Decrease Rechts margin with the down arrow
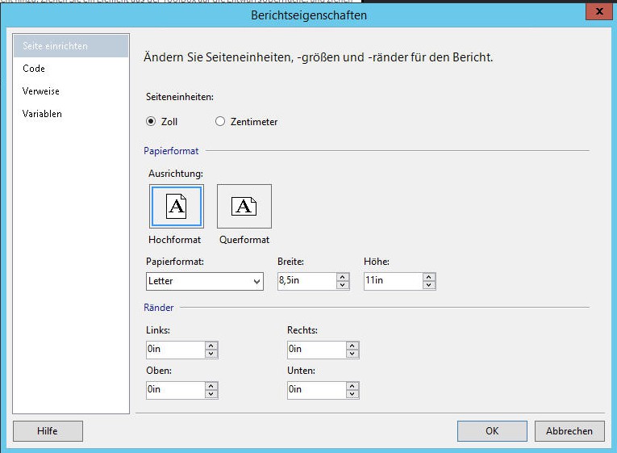The width and height of the screenshot is (617, 453). pos(352,354)
